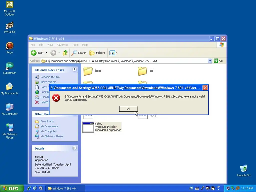Open My Computer desktop icon
The height and width of the screenshot is (192, 256).
10,109
